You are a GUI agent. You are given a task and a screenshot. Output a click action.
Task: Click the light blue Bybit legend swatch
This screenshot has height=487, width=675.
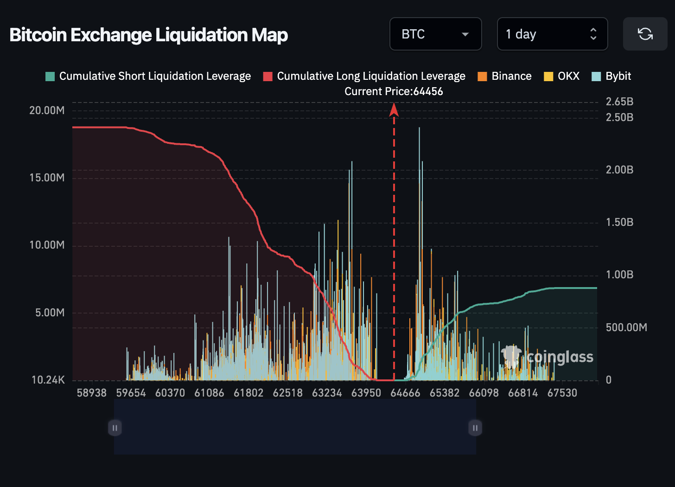tap(596, 77)
